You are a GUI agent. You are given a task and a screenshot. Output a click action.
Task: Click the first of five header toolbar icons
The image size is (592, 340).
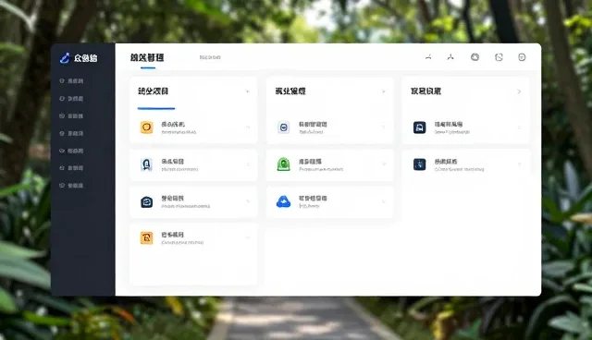428,57
